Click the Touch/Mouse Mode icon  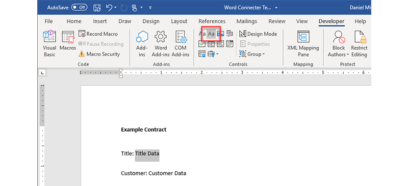134,8
